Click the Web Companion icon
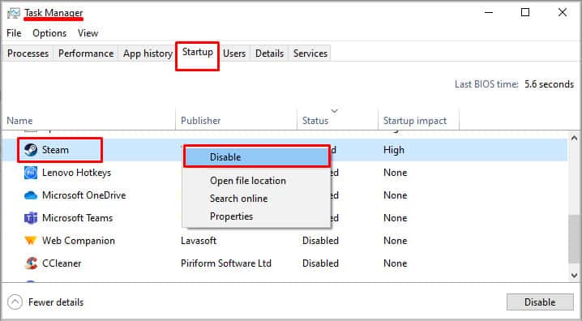Viewport: 582px width, 321px height. (x=31, y=241)
